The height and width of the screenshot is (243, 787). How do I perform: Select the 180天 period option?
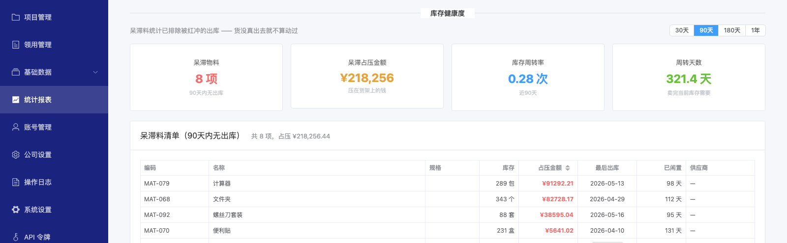point(732,30)
